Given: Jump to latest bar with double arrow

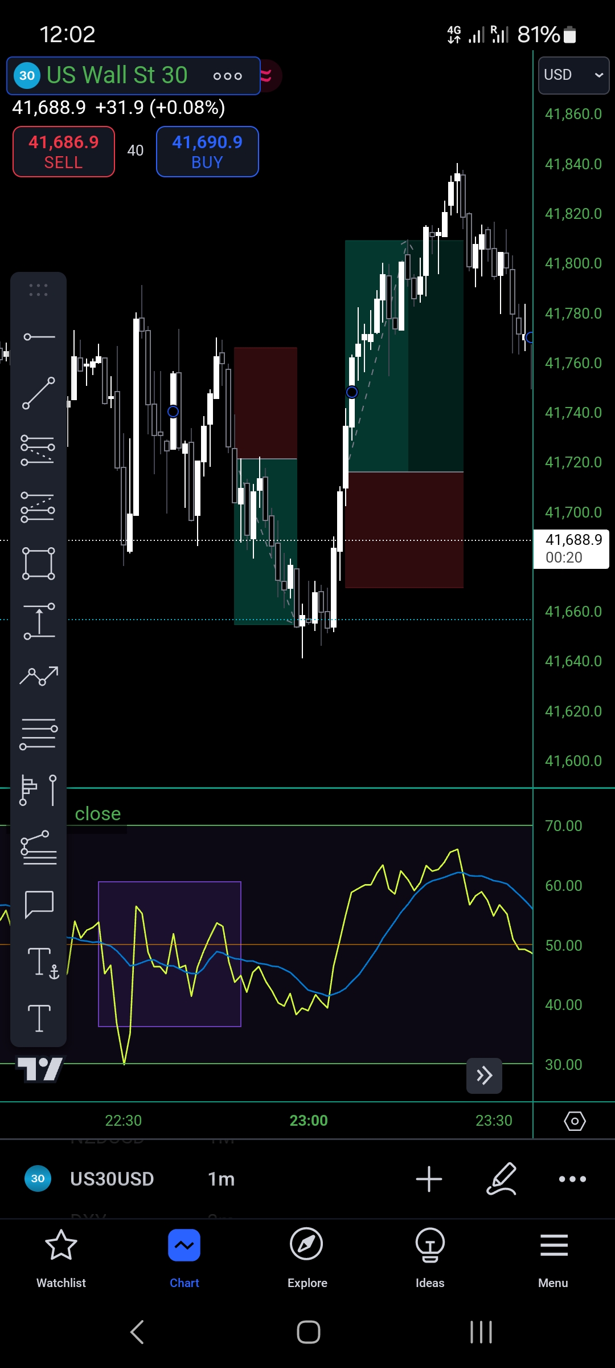Looking at the screenshot, I should click(484, 1076).
